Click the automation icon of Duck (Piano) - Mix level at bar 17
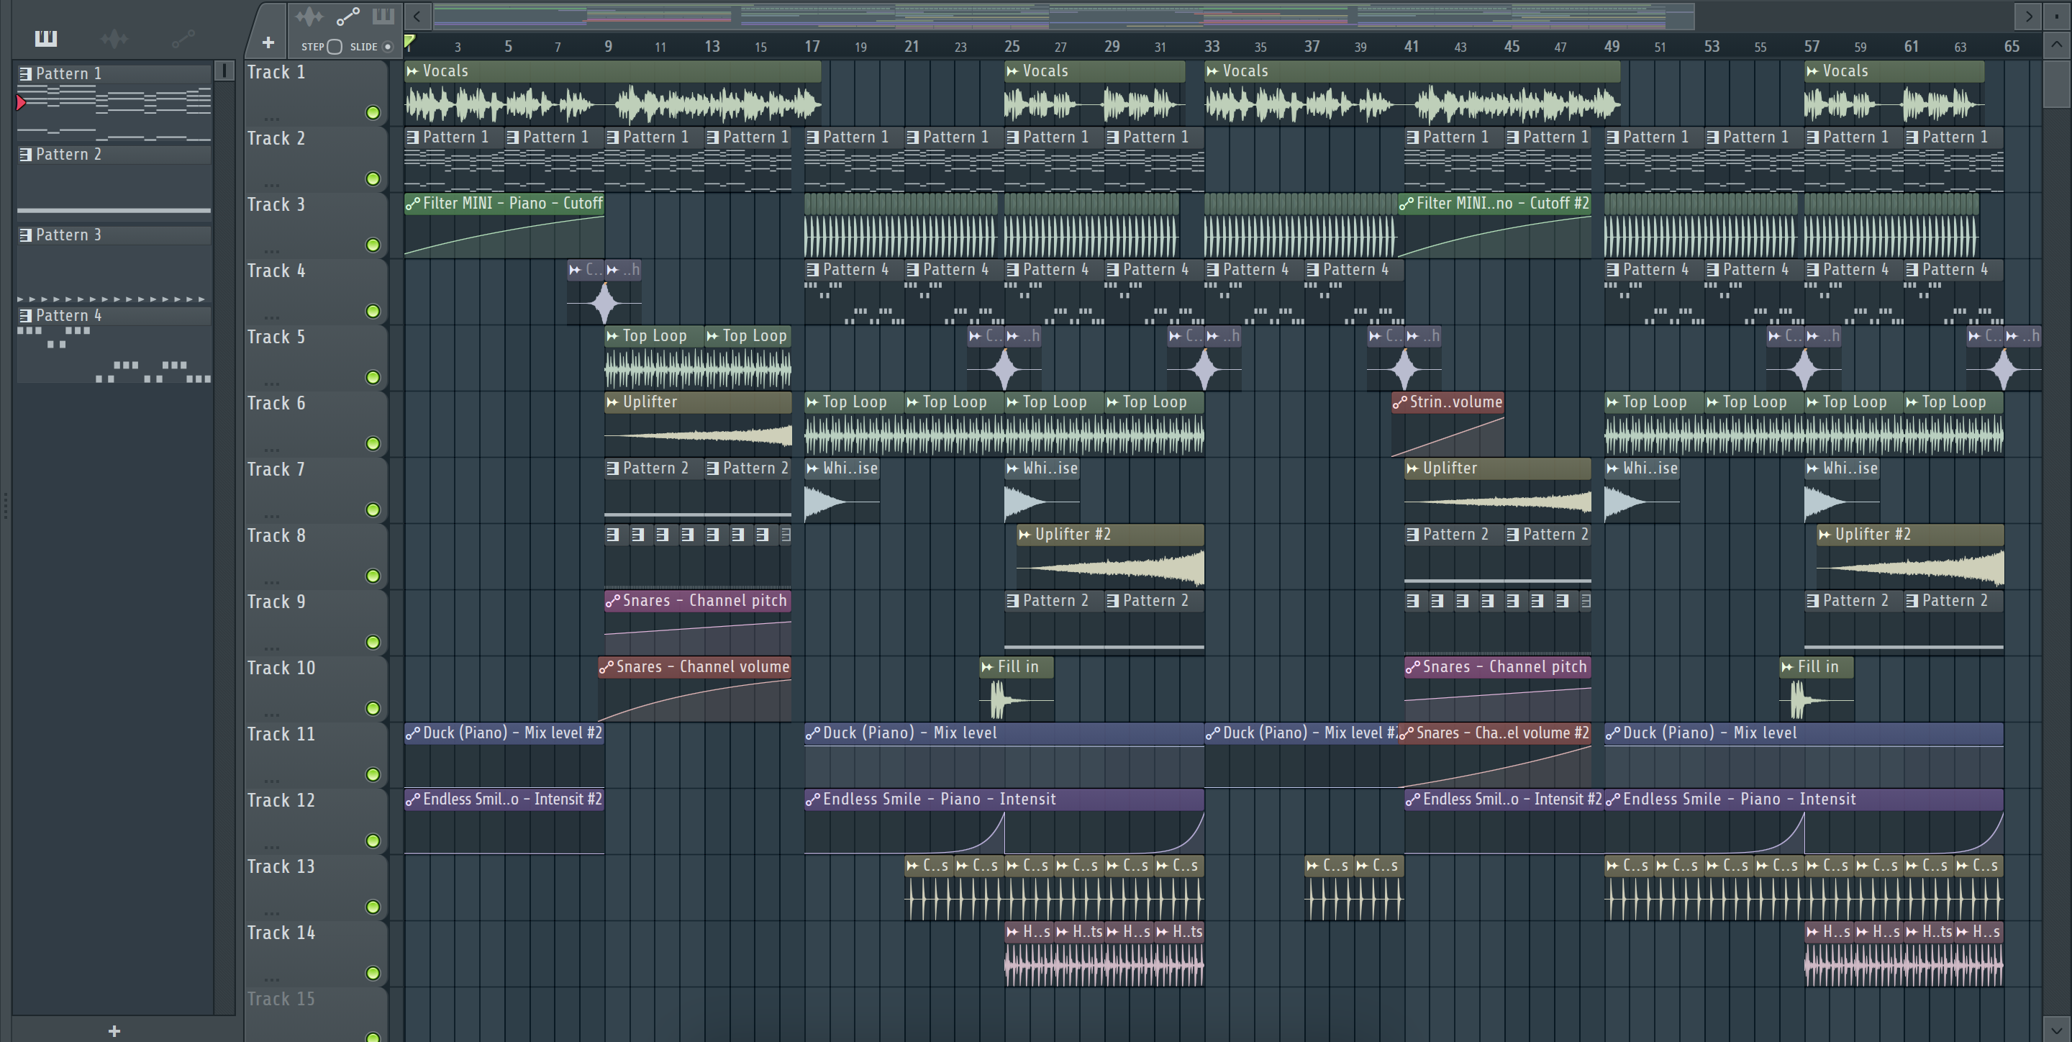Viewport: 2072px width, 1042px height. tap(813, 733)
